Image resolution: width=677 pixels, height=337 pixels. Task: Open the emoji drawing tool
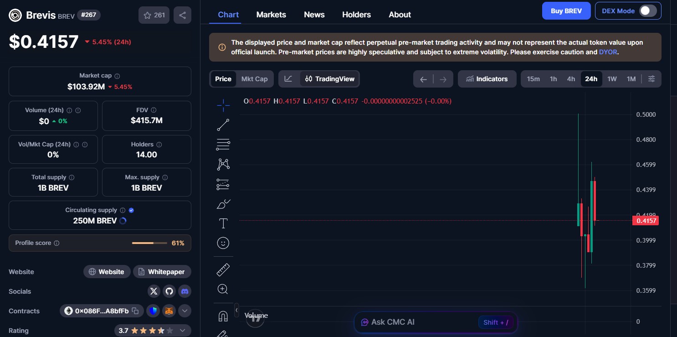223,243
